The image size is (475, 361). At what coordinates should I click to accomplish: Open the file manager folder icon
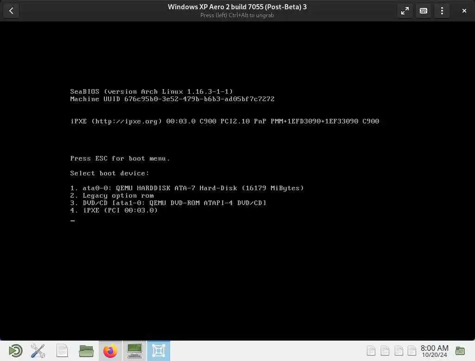pos(86,351)
